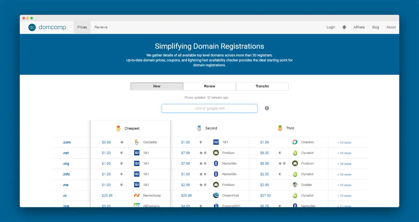Image resolution: width=419 pixels, height=222 pixels.
Task: Click the $7.99 Porkbun price
Action: (185, 153)
